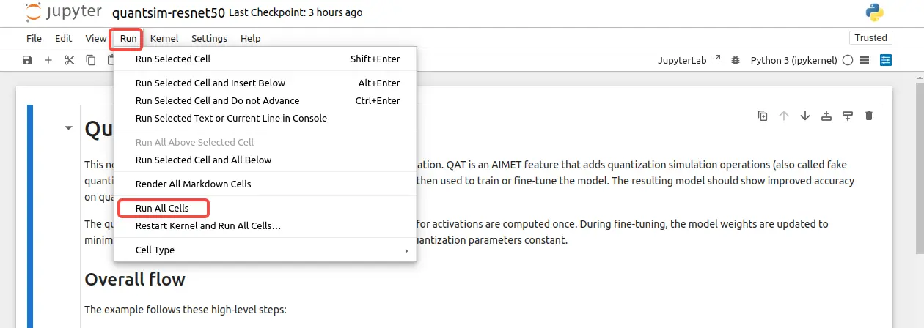Viewport: 924px width, 328px height.
Task: Copy the selected cell from the toolbar
Action: click(91, 60)
